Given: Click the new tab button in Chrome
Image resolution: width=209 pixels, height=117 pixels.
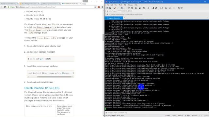Looking at the screenshot, I should click(x=85, y=4).
